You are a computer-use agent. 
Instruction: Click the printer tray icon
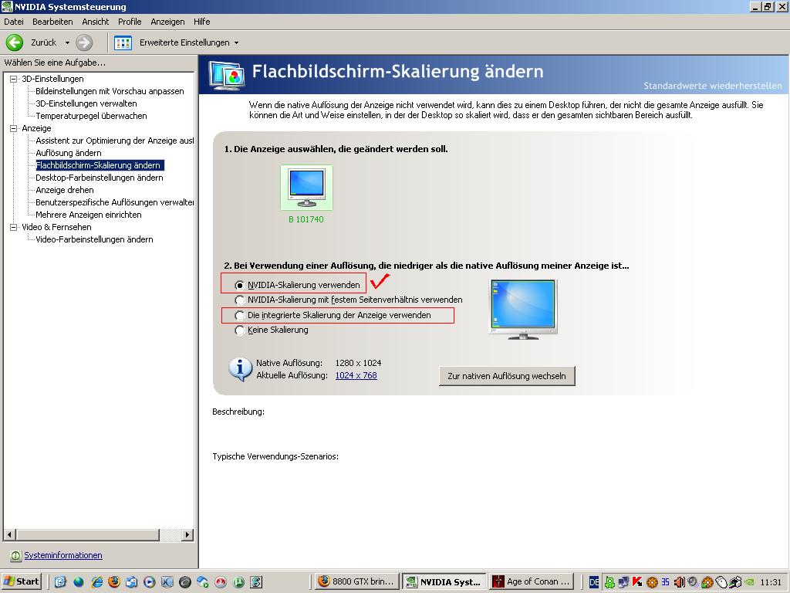(735, 582)
